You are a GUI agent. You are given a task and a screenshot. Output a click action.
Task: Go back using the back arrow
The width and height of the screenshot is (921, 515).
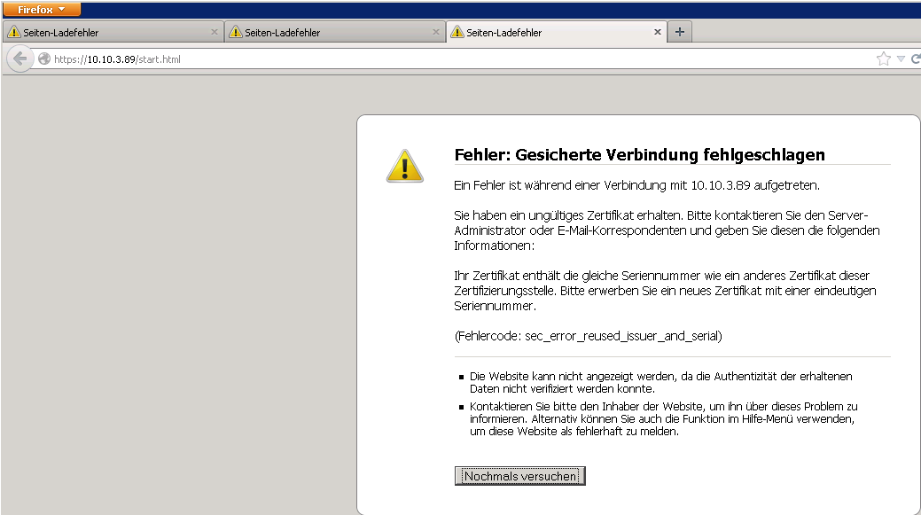tap(20, 59)
